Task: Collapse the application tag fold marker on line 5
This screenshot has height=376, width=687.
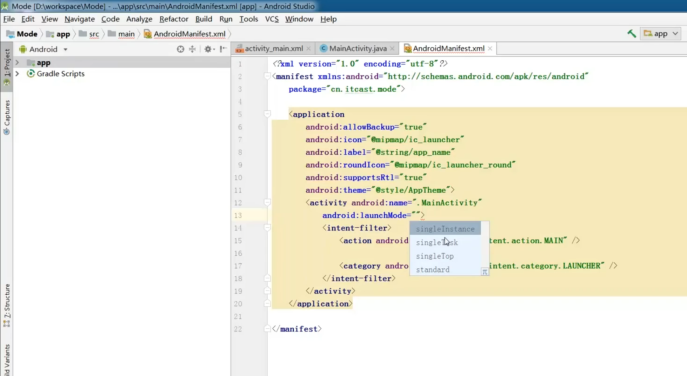Action: coord(267,114)
